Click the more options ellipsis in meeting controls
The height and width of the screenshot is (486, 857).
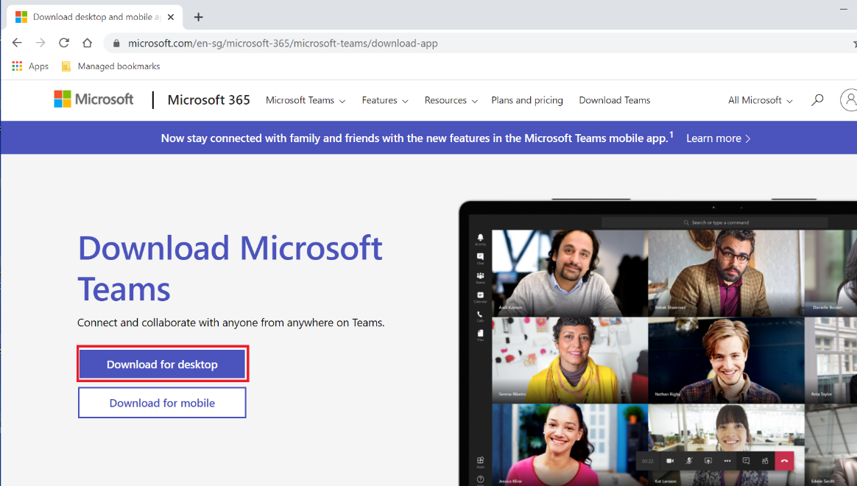click(x=727, y=461)
